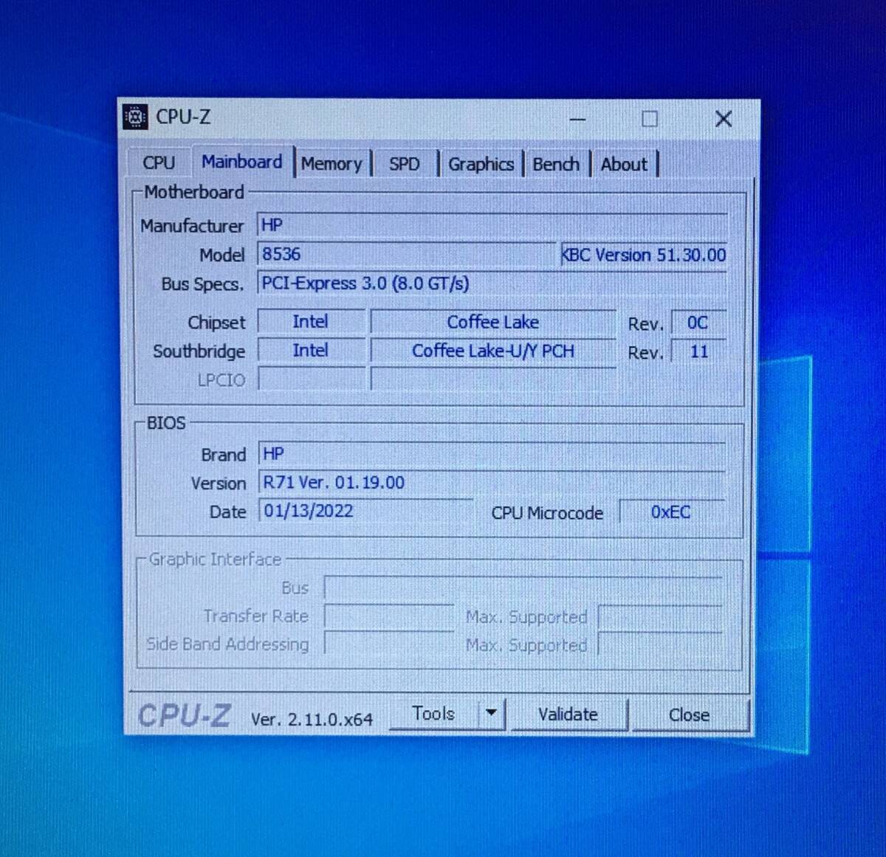Click the BIOS date 01/13/2022 field

(x=365, y=511)
